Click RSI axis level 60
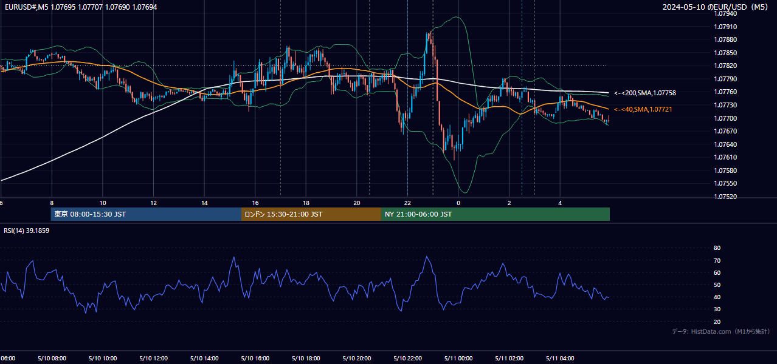 click(717, 272)
